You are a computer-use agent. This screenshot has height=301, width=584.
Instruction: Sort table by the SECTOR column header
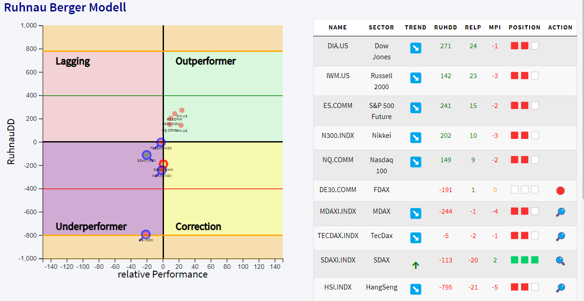pos(381,28)
